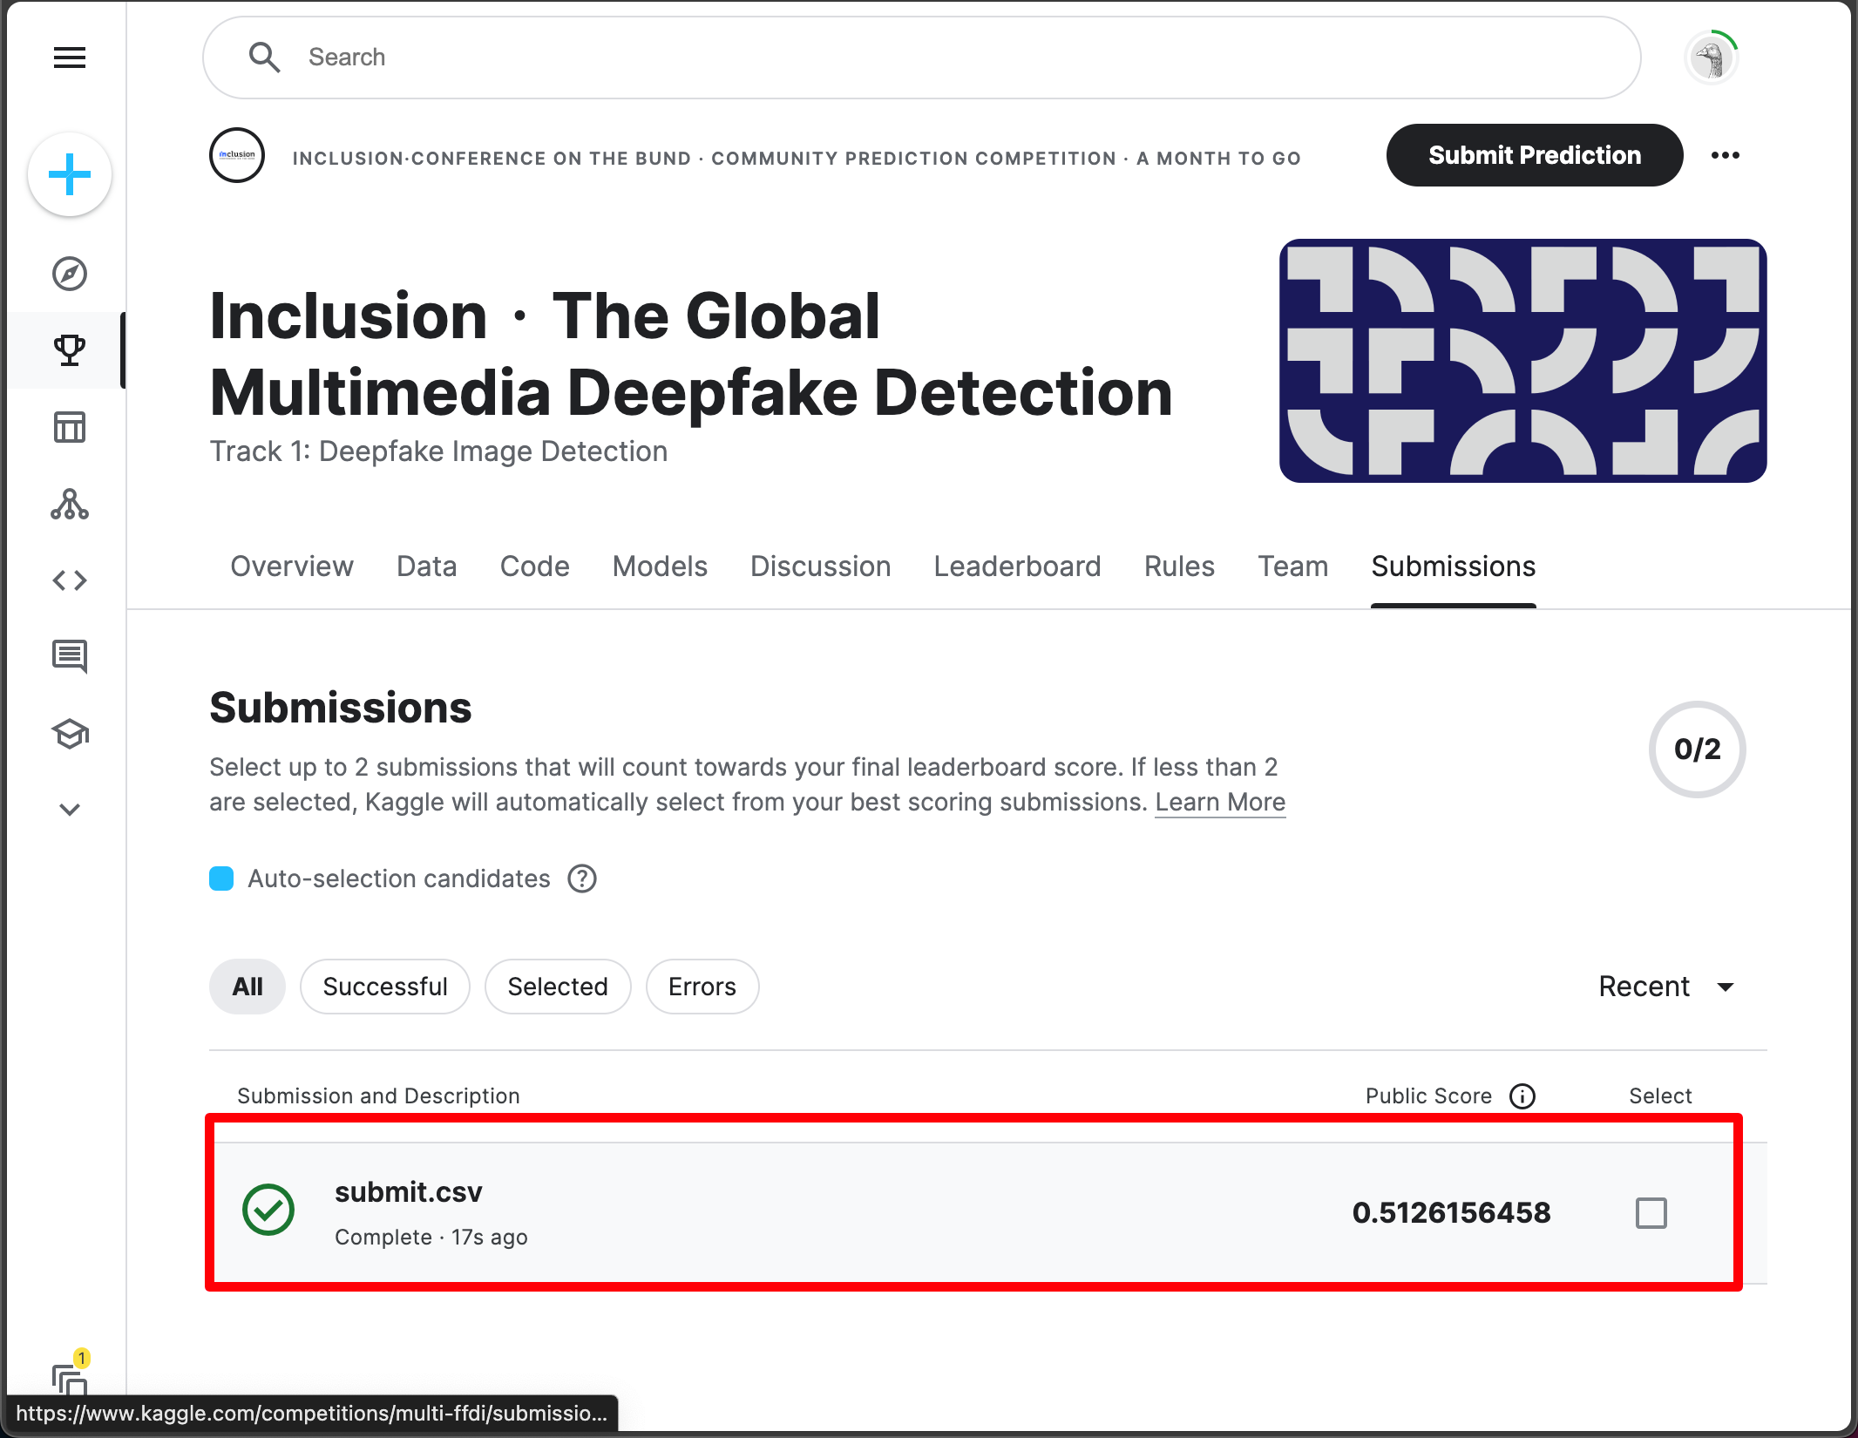
Task: Click the table/datasets icon in sidebar
Action: click(x=71, y=427)
